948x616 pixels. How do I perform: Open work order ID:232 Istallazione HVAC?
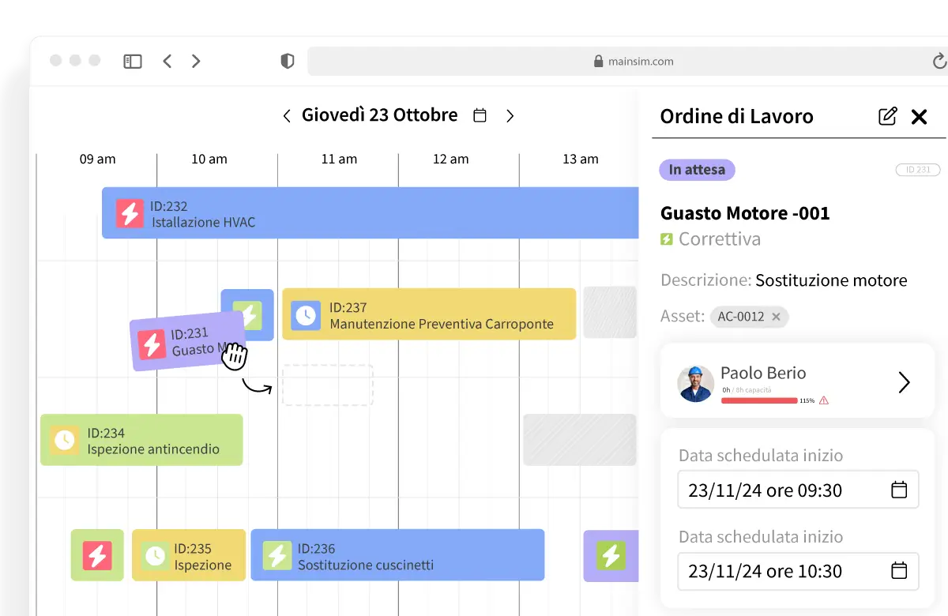pyautogui.click(x=370, y=213)
